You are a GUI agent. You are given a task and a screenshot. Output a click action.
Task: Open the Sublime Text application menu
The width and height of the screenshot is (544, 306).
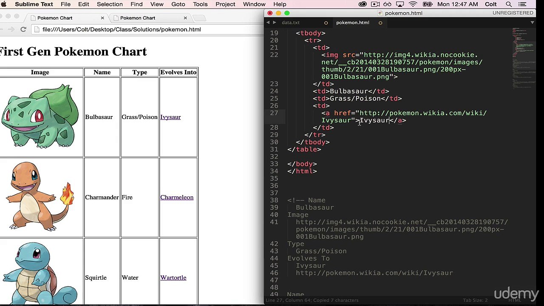pyautogui.click(x=34, y=4)
